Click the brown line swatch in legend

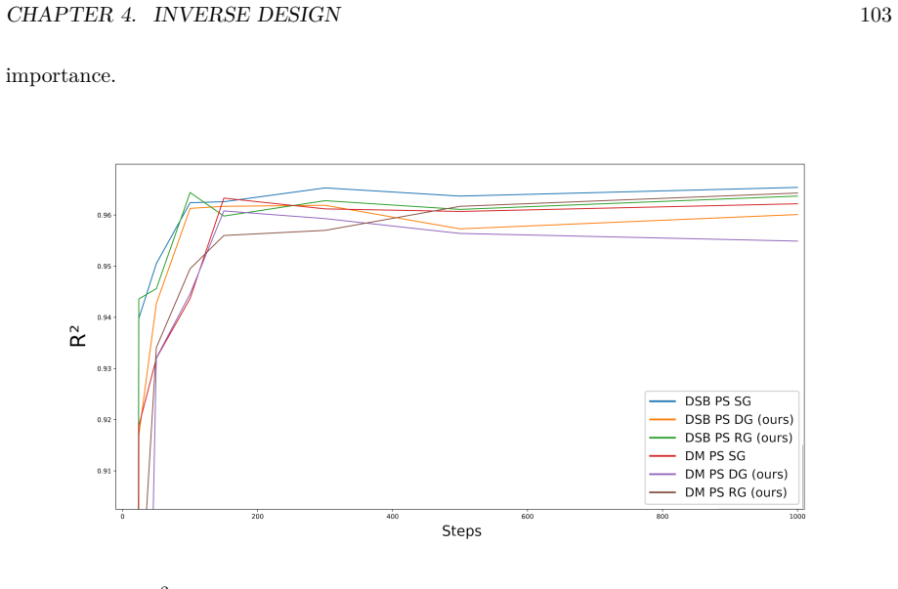[x=663, y=492]
